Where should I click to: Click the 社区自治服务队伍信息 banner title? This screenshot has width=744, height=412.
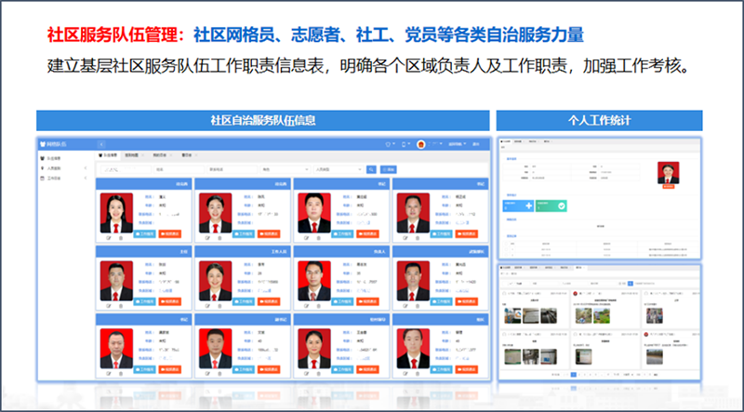click(263, 120)
